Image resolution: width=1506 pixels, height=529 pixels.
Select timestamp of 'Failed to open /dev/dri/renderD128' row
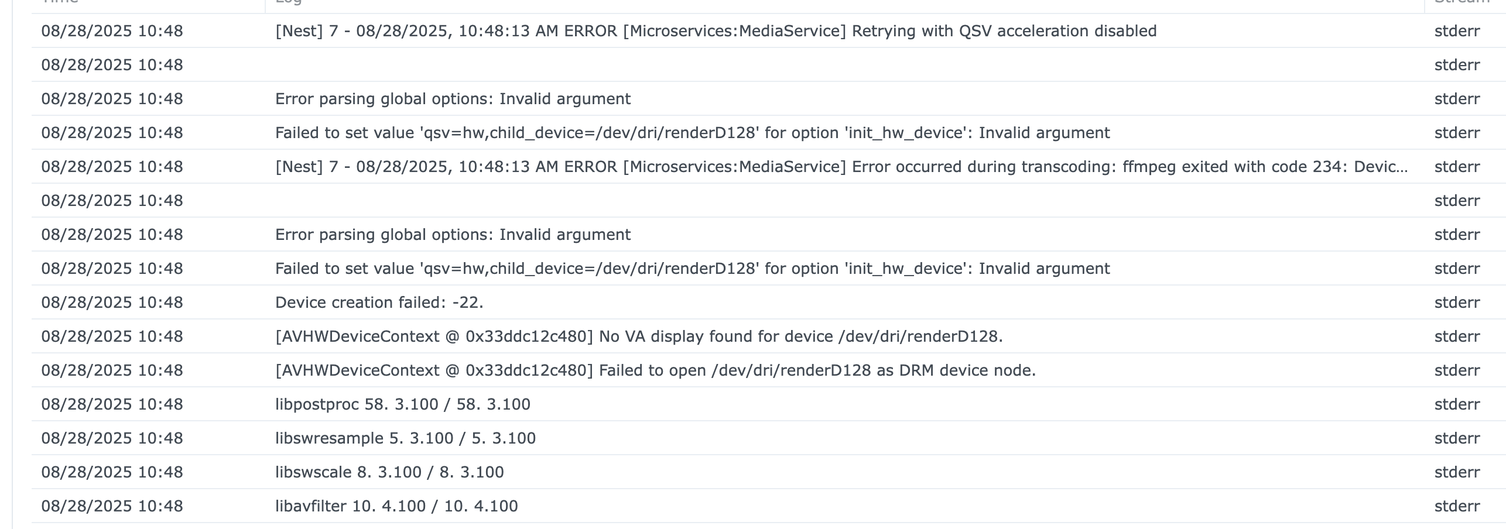pyautogui.click(x=112, y=370)
